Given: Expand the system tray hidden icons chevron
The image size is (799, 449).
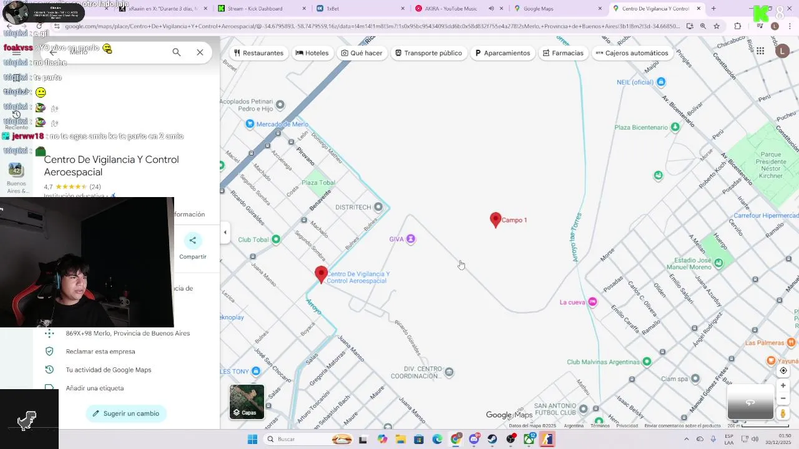Looking at the screenshot, I should point(686,439).
